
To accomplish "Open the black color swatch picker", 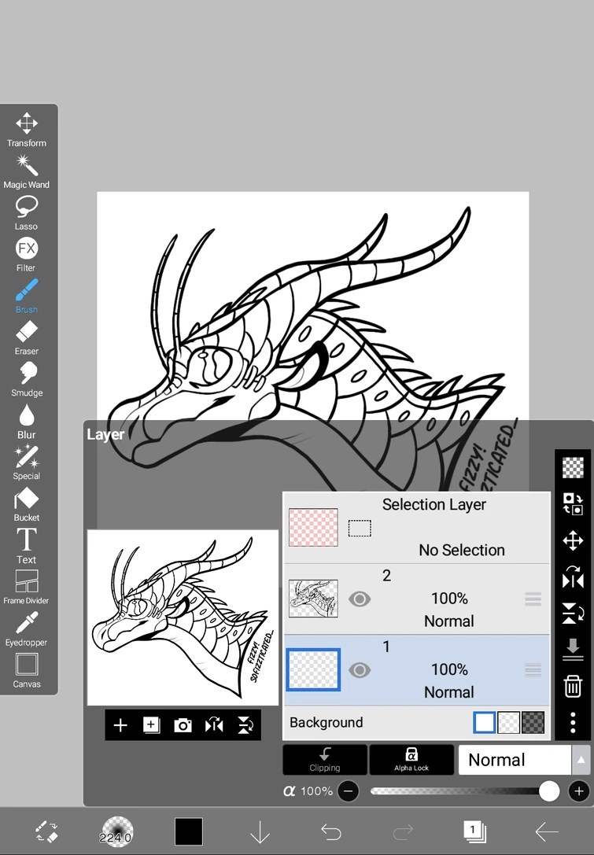I will coord(189,831).
